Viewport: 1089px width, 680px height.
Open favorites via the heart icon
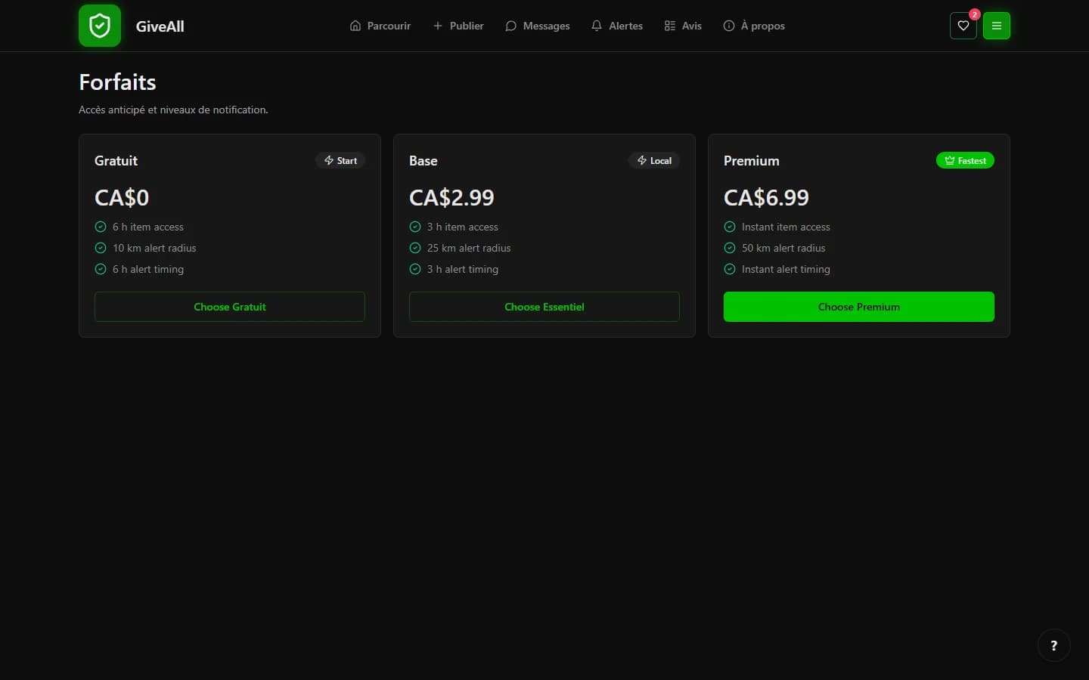tap(963, 26)
